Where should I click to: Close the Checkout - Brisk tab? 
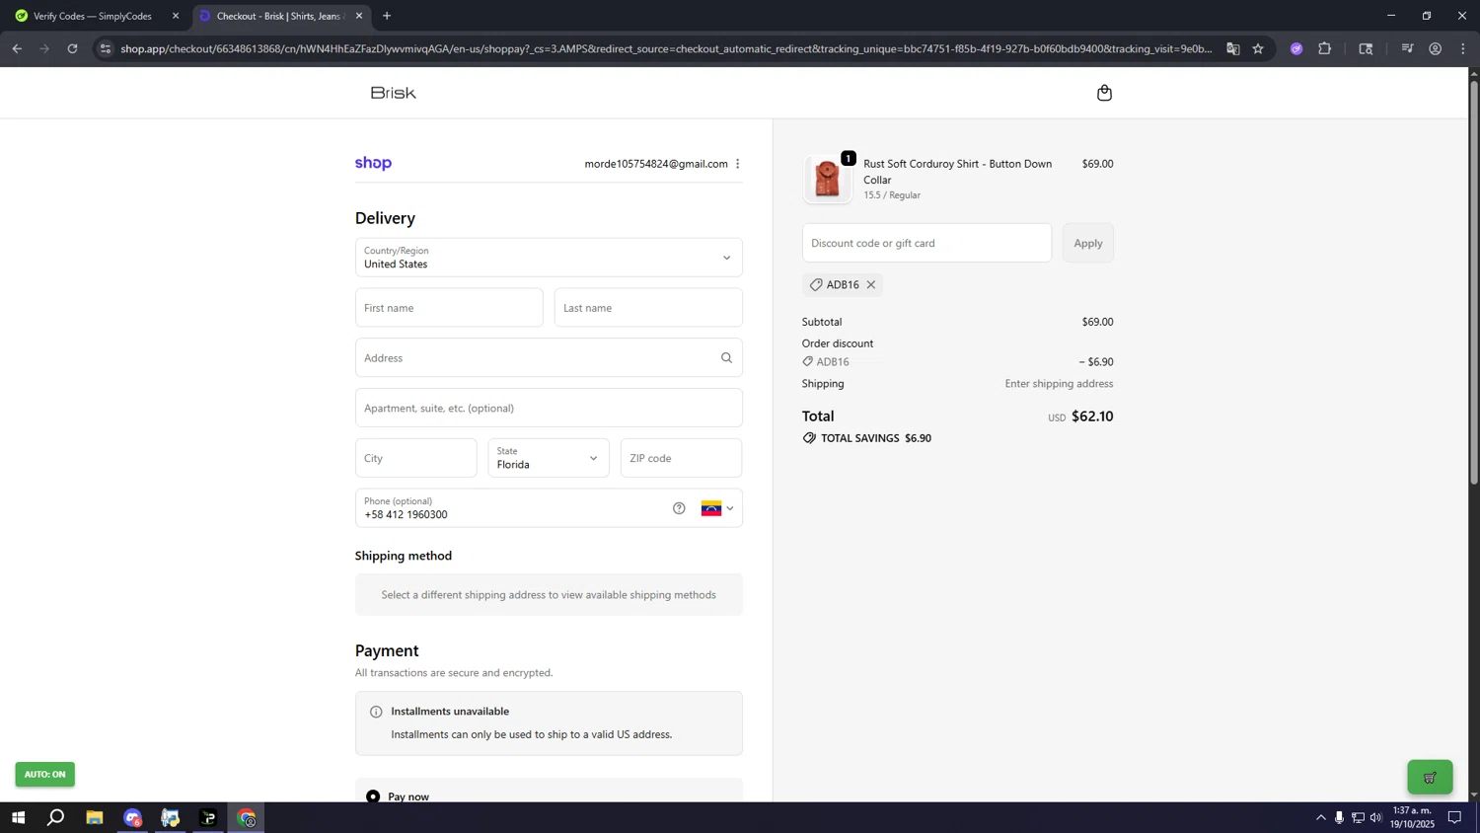point(359,16)
